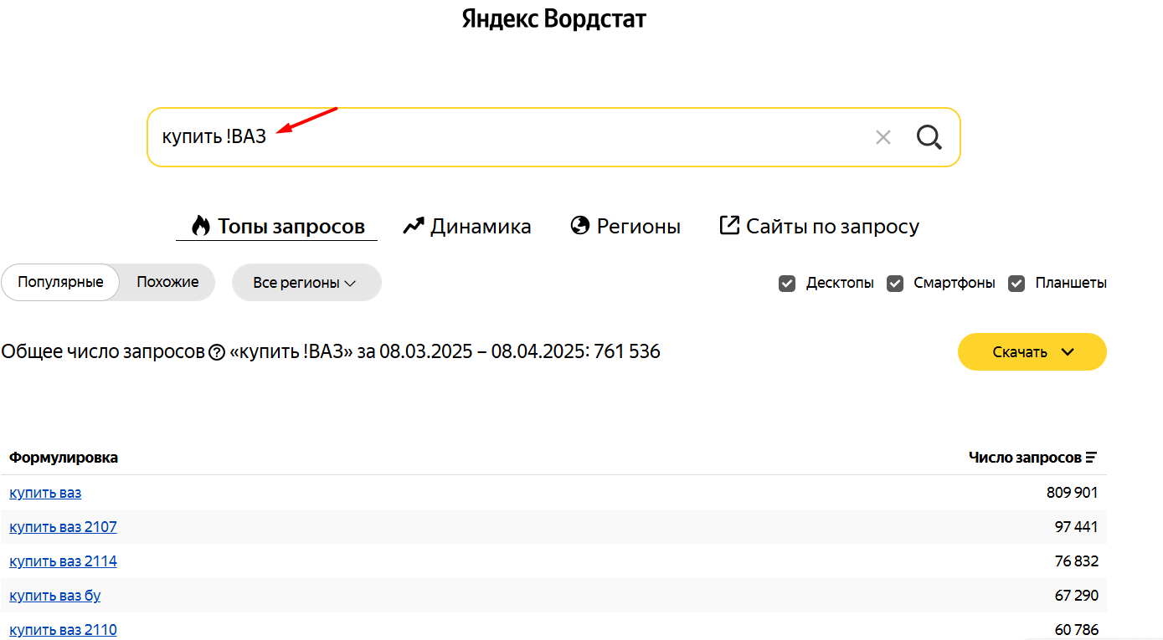Image resolution: width=1163 pixels, height=640 pixels.
Task: Click the 97 441 request count
Action: click(x=1077, y=527)
